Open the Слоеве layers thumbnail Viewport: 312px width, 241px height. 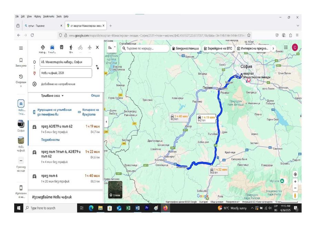(x=115, y=190)
